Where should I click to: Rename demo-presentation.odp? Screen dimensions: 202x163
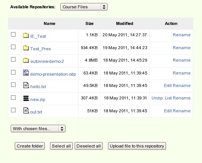(182, 73)
